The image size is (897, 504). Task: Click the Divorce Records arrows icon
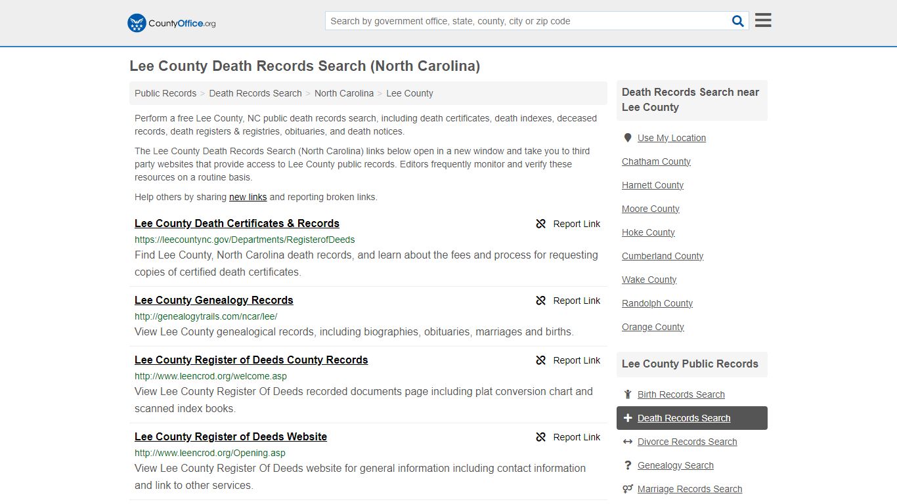tap(628, 442)
